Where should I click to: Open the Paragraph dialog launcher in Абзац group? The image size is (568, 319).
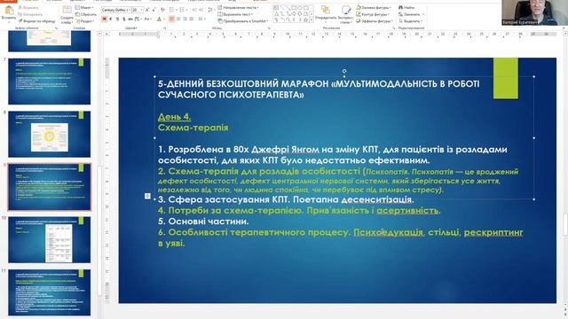[269, 27]
